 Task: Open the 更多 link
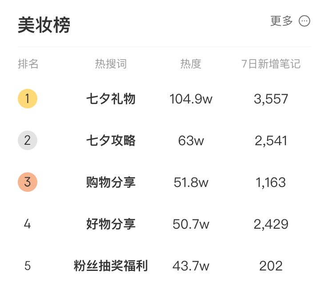tap(281, 21)
